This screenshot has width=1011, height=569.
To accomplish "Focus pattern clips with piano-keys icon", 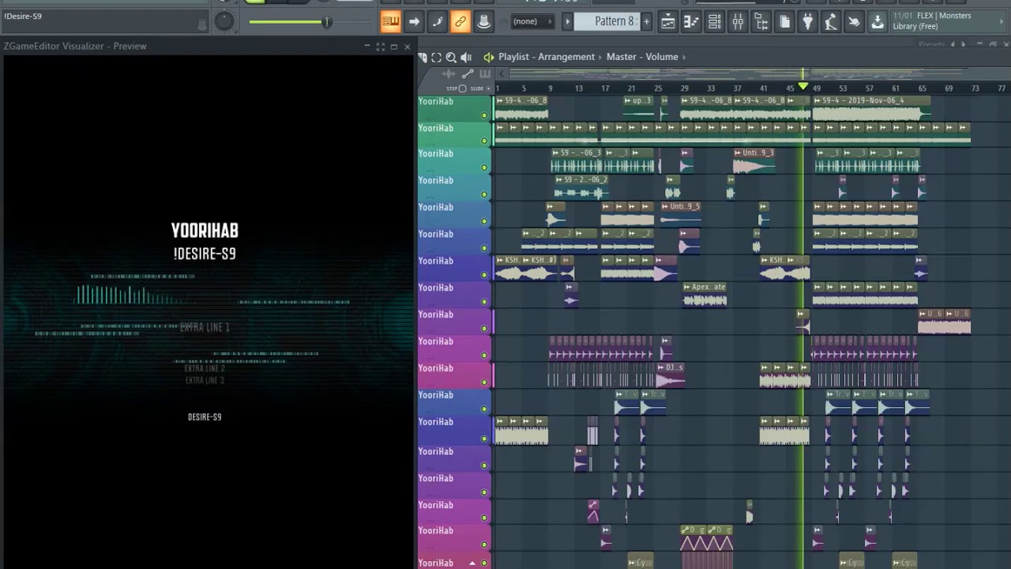I will pyautogui.click(x=484, y=74).
